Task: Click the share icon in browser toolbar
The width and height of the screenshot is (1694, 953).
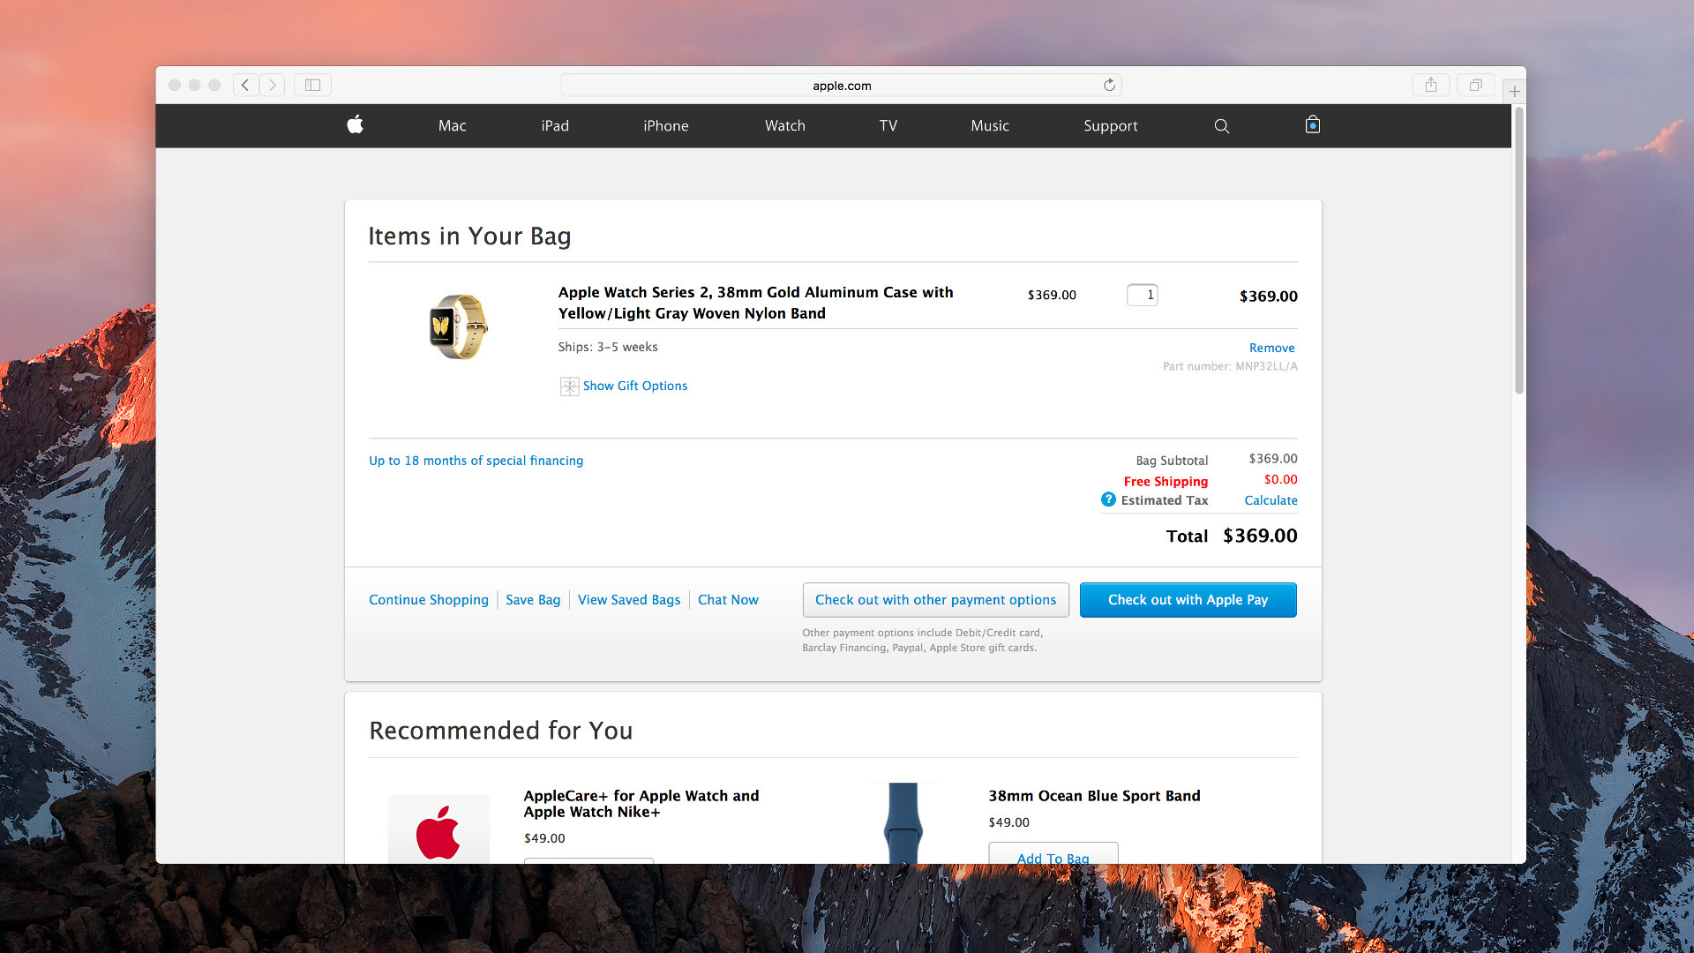Action: 1430,85
